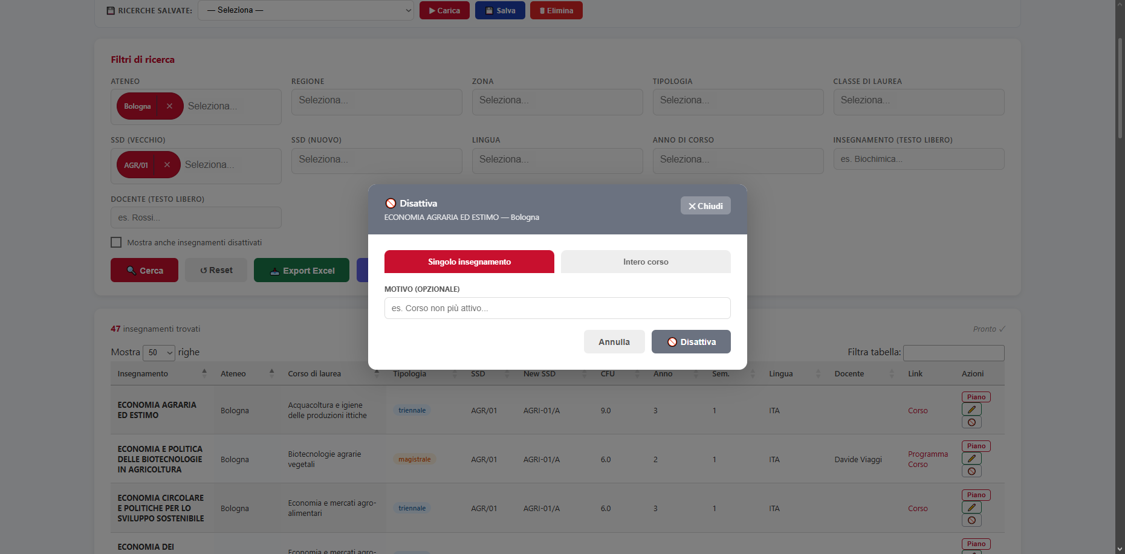The image size is (1125, 554).
Task: Sort table by Docente column arrows
Action: (892, 373)
